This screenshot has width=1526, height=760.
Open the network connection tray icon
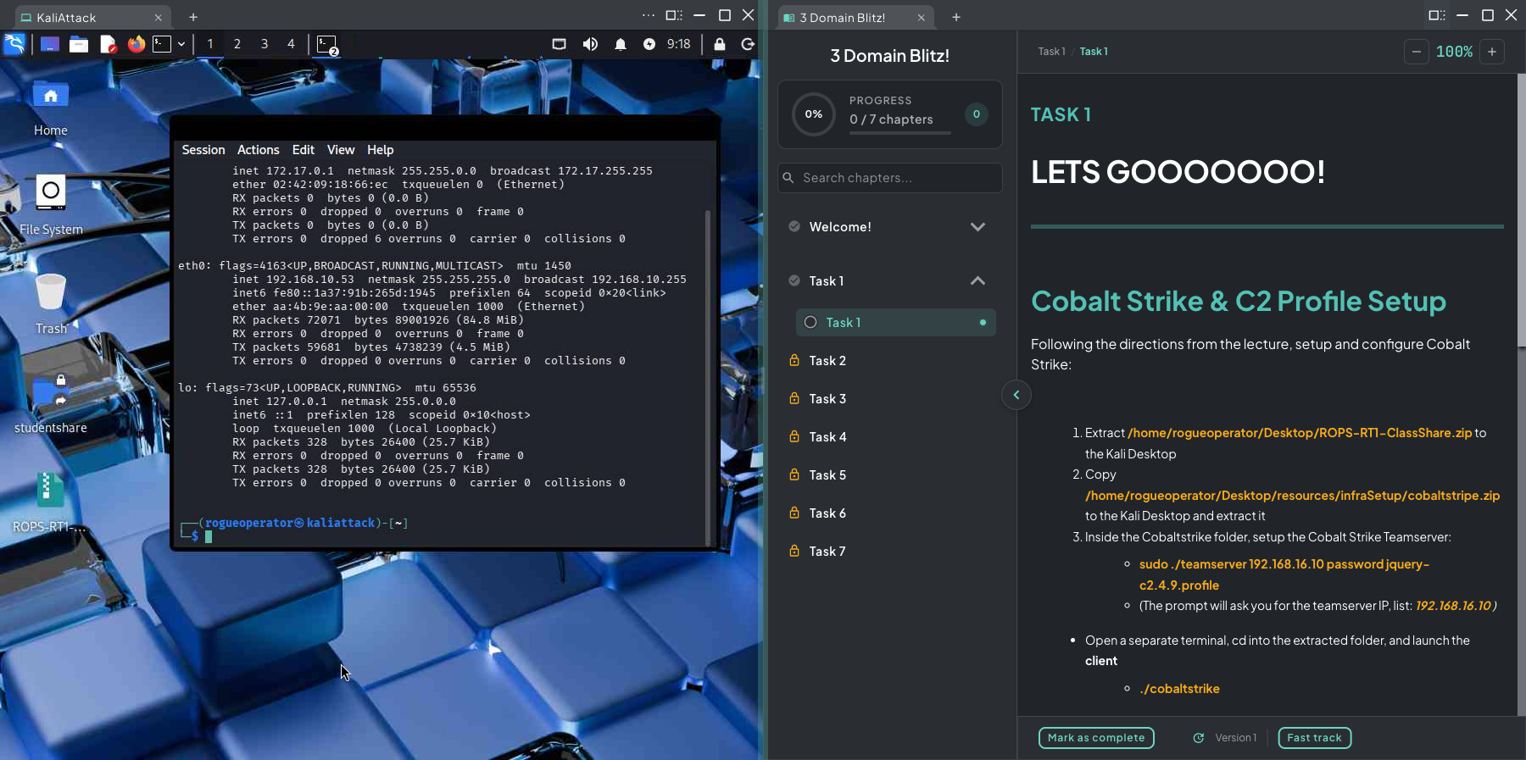[x=559, y=44]
